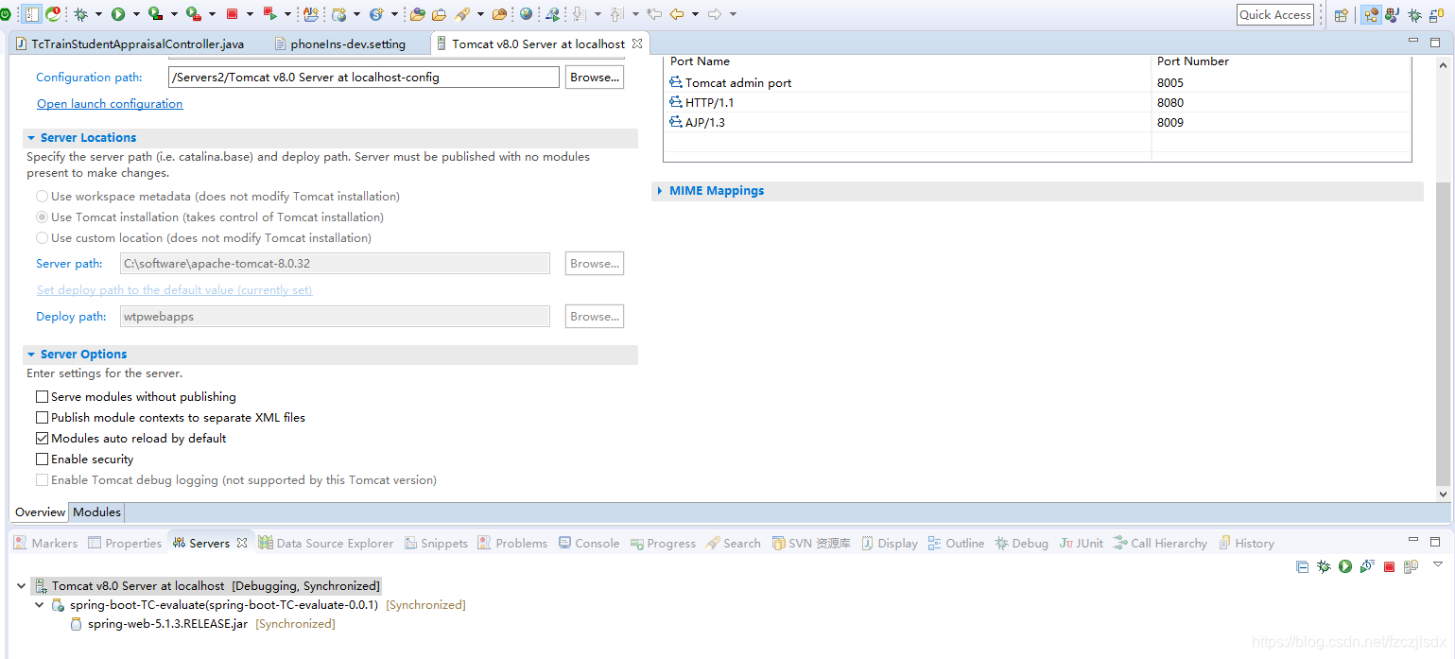Check Publish module contexts to separate XML files
Viewport: 1455px width, 659px height.
click(42, 418)
